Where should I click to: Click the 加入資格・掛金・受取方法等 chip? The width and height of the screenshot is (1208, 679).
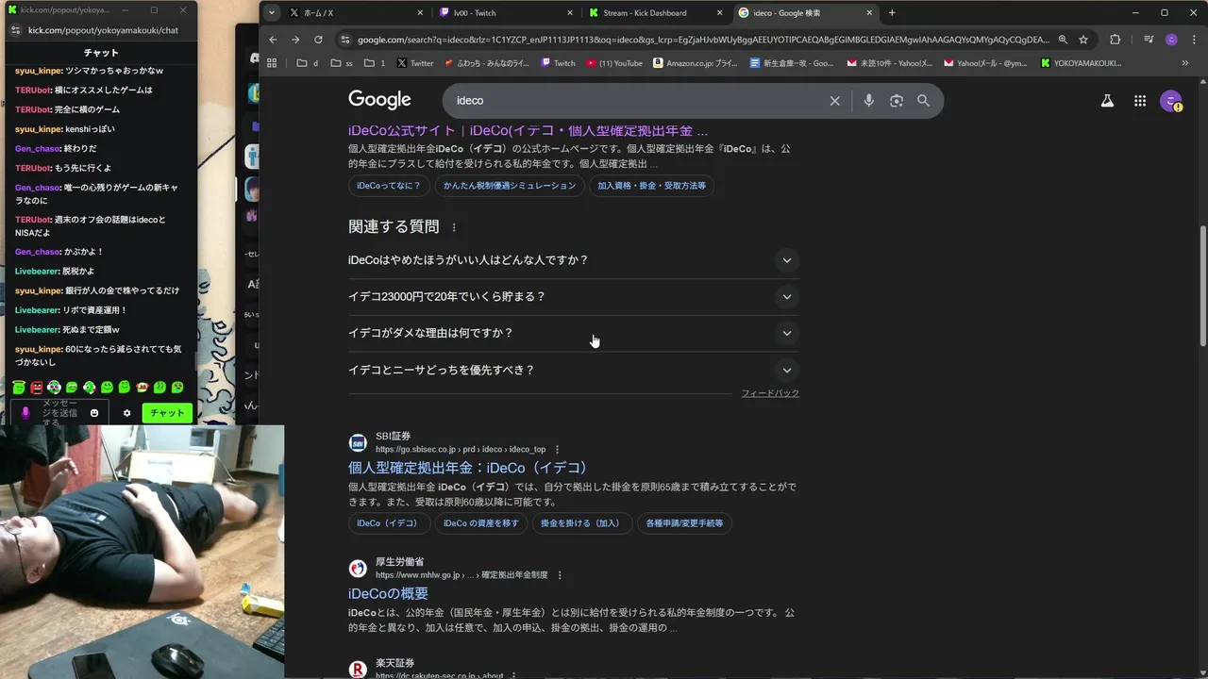651,186
